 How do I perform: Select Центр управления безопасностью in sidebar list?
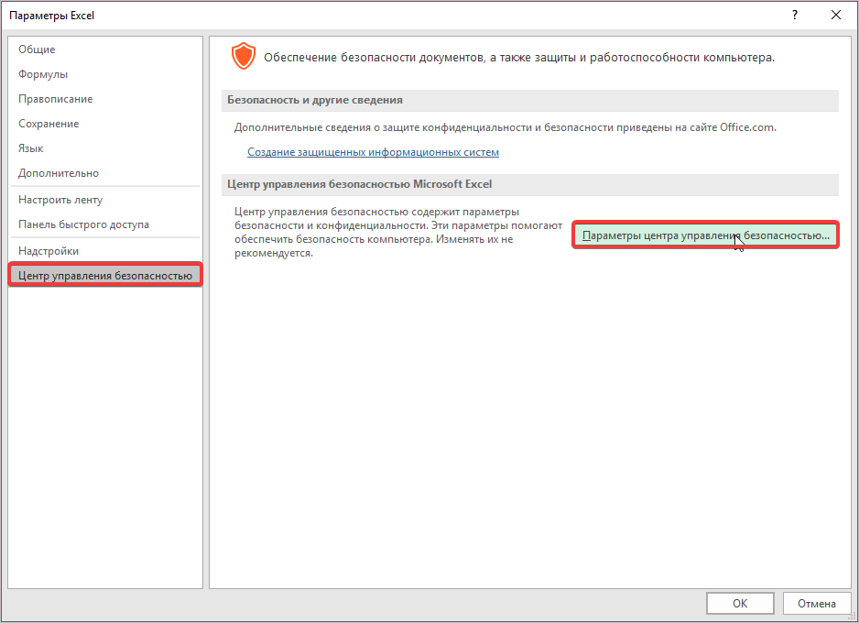[105, 275]
